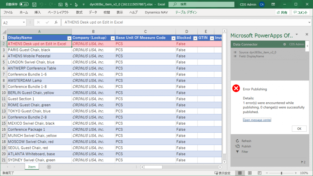
Task: Click the Redo arrow icon
Action: click(x=51, y=4)
